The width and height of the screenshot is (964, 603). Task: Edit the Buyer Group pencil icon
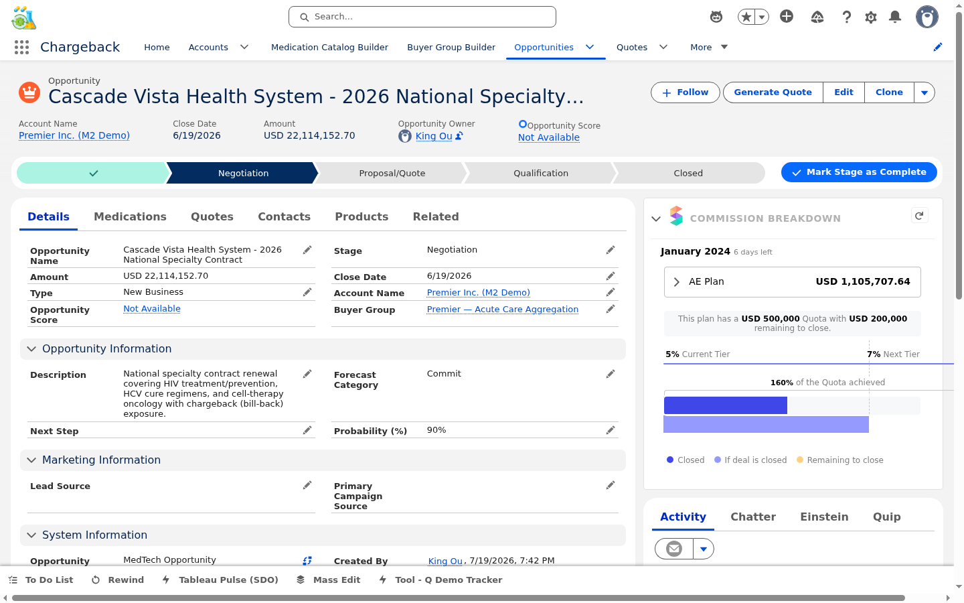point(611,309)
